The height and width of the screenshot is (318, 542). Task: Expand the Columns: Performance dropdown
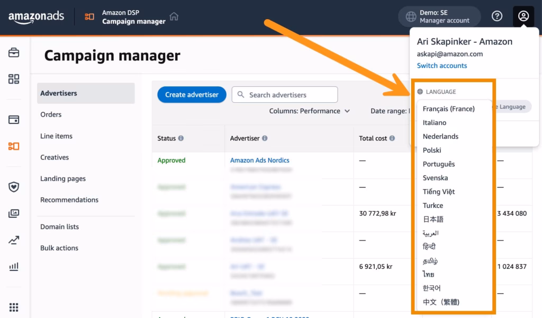[309, 111]
